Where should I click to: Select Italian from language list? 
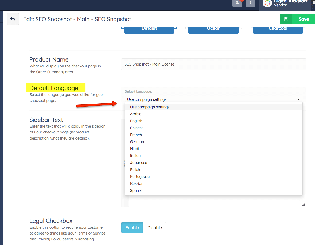click(213, 156)
